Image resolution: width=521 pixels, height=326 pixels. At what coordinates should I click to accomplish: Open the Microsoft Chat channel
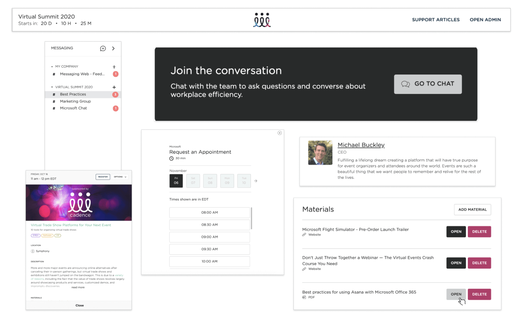click(73, 108)
